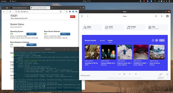
Task: Open Petals For Armor album cover
Action: (125, 52)
